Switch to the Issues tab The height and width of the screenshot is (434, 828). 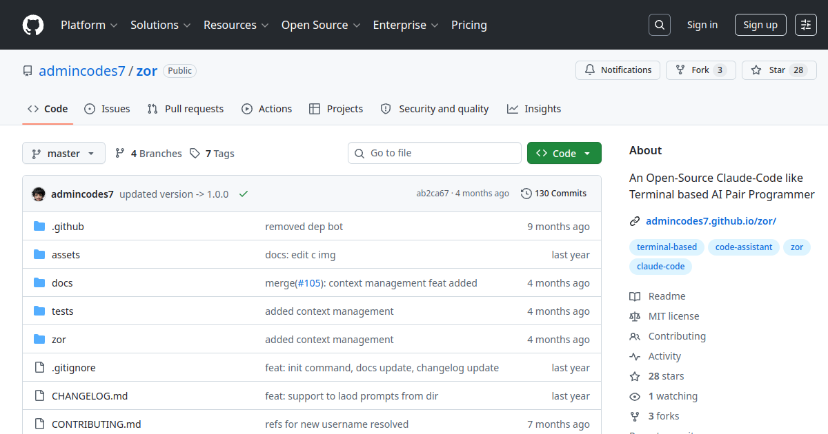[x=107, y=109]
